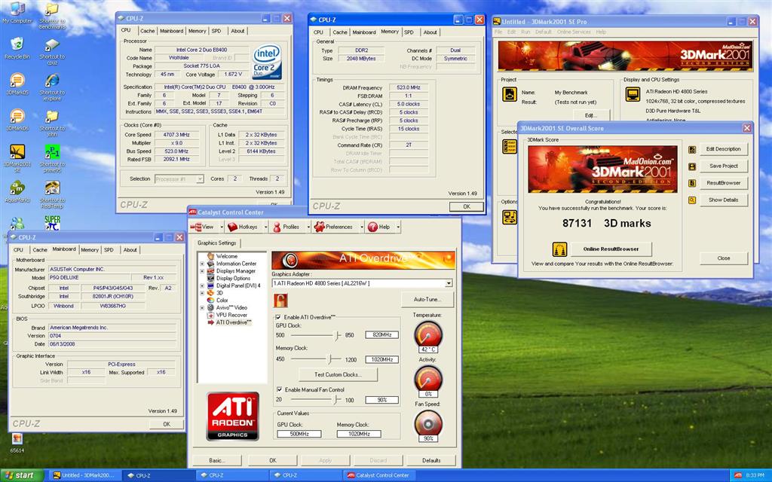
Task: Select VPU Recover in Catalyst tree
Action: pyautogui.click(x=231, y=315)
